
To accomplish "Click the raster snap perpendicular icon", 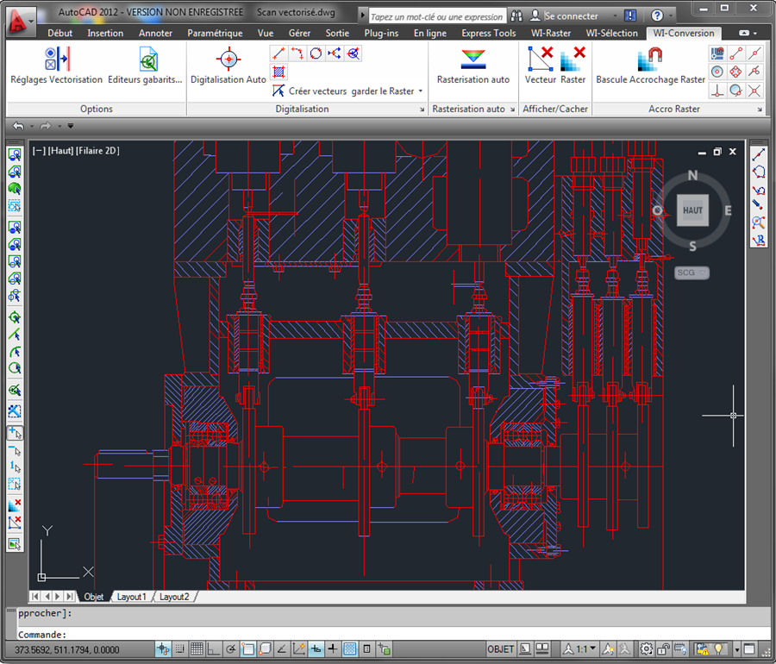I will (717, 91).
